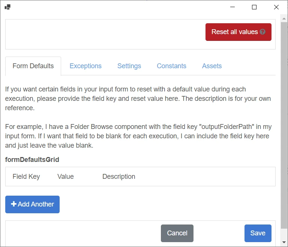Viewport: 288px width, 247px height.
Task: Click scrollbar up arrow
Action: pos(284,18)
